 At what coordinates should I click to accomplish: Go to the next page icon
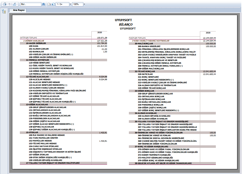coord(53,4)
